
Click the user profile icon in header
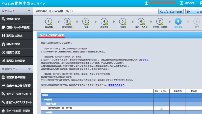click(146, 3)
